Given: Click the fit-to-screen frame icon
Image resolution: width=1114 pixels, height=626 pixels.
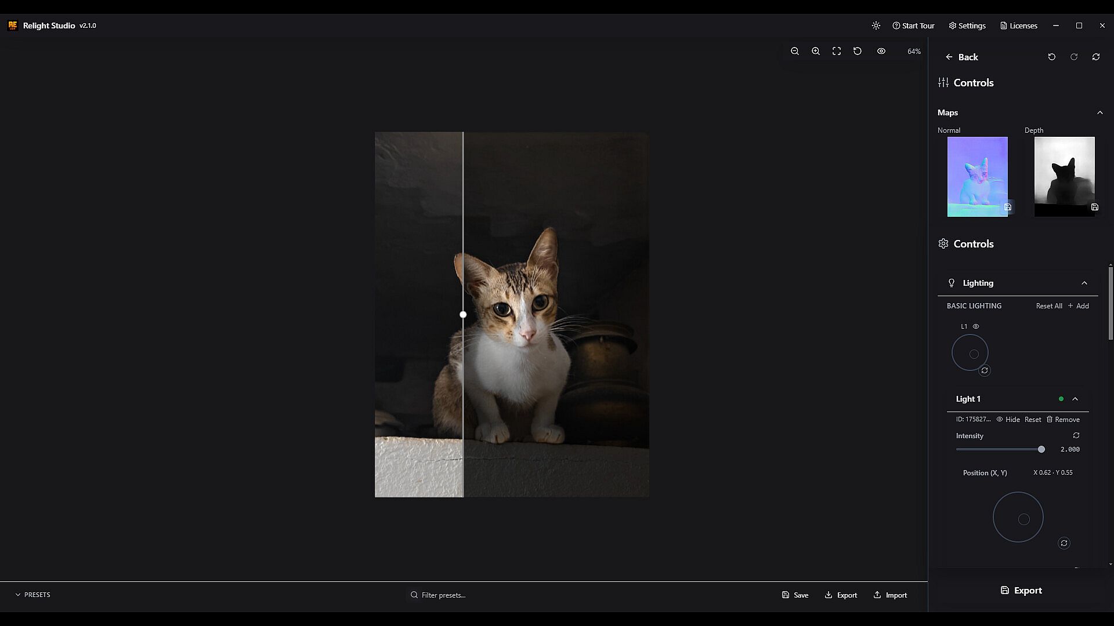Looking at the screenshot, I should tap(837, 51).
